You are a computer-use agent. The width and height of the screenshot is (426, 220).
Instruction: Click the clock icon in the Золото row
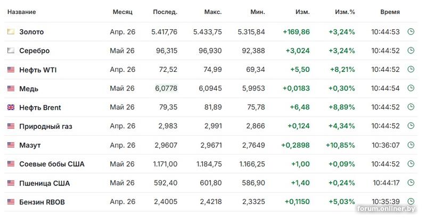tap(411, 32)
